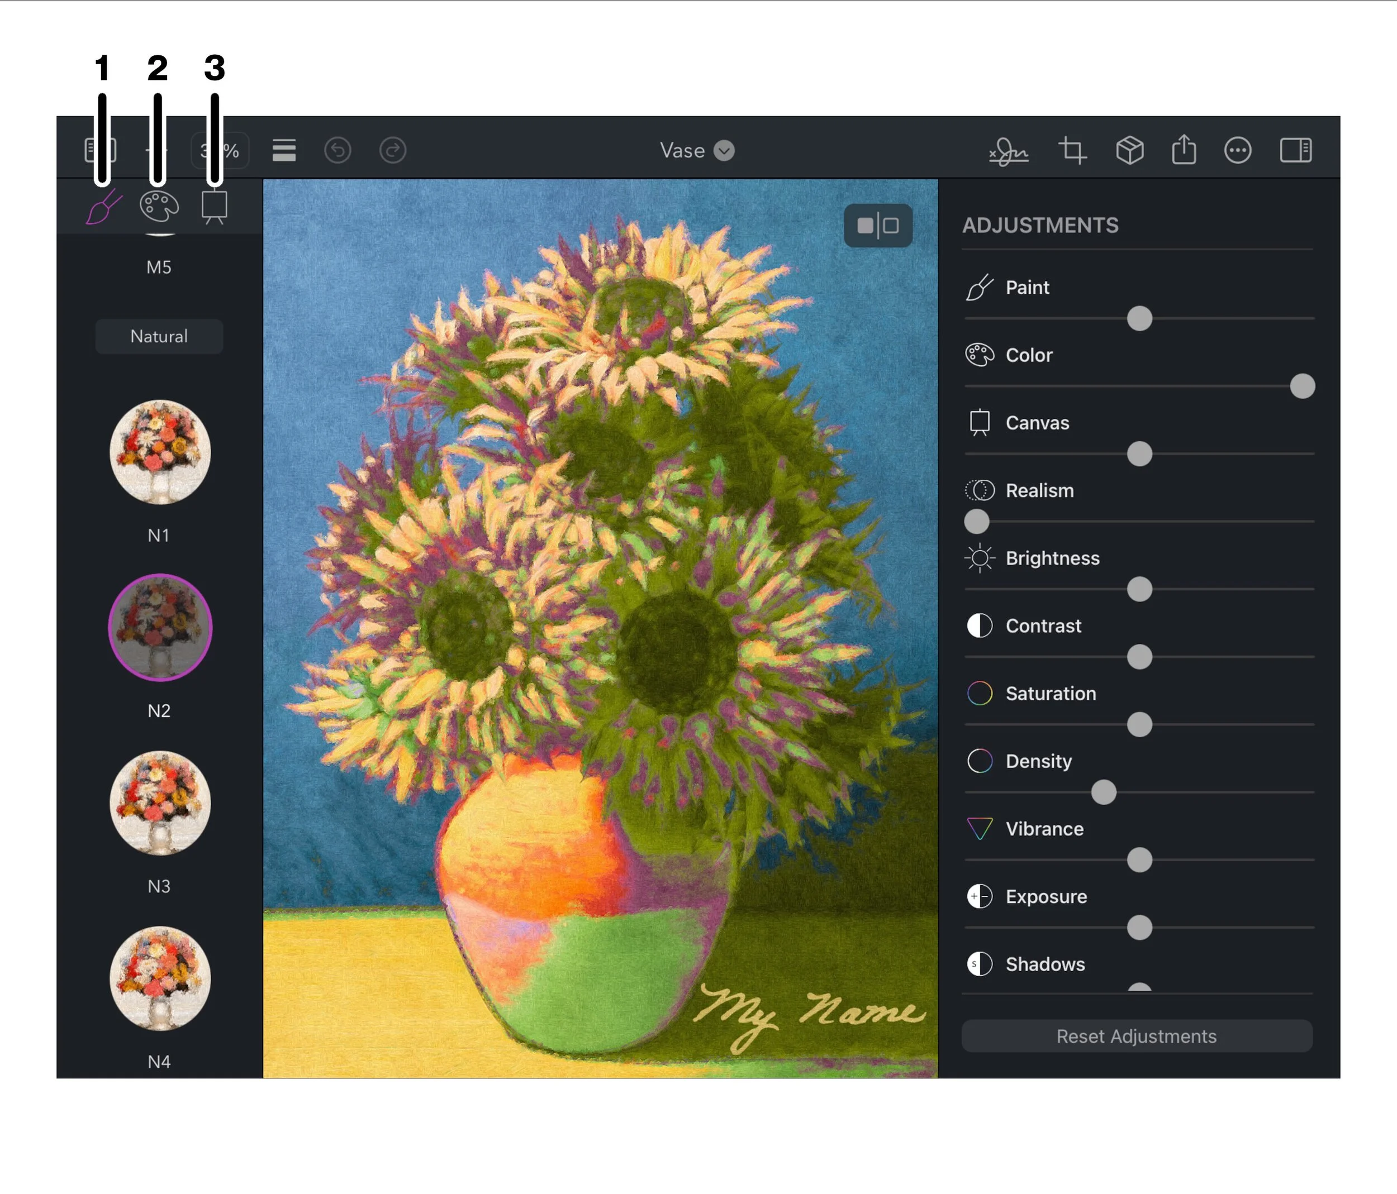
Task: Open the Canvas easel presets tab
Action: click(x=215, y=206)
